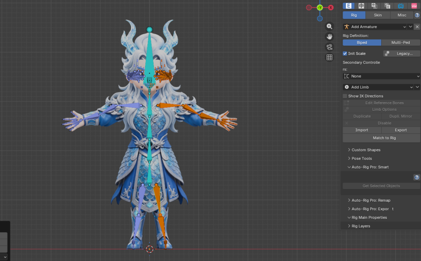Toggle the Init Scale checkbox
This screenshot has height=261, width=421.
tap(345, 53)
